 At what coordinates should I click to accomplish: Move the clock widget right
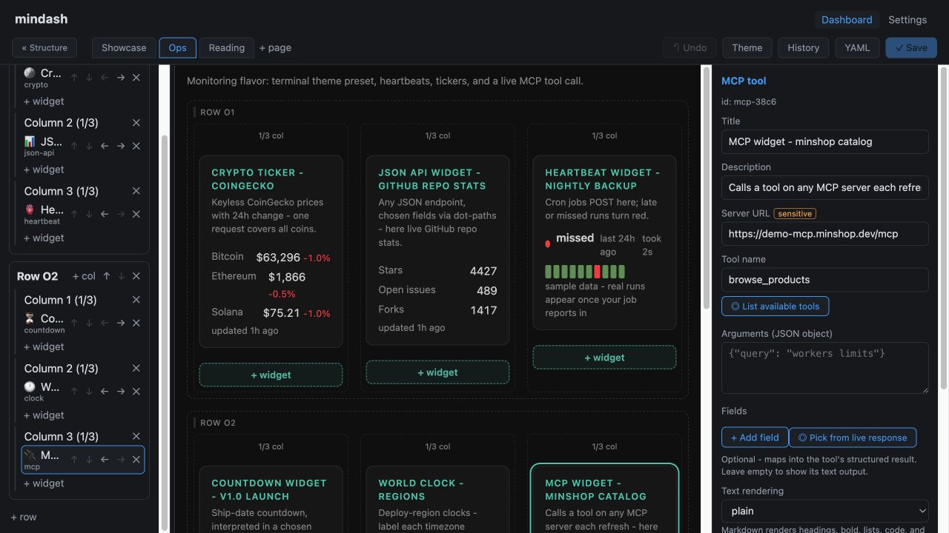(x=120, y=391)
